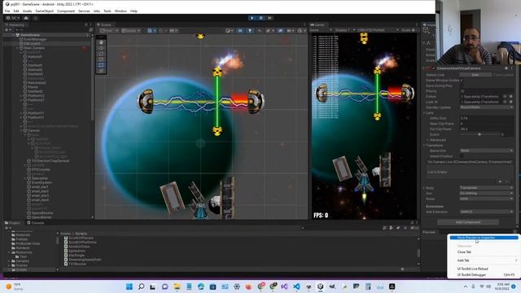Select the Game view tab
This screenshot has height=293, width=521.
pyautogui.click(x=317, y=24)
